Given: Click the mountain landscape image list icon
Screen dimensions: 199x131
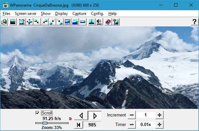Looking at the screenshot, I should click(x=13, y=22).
